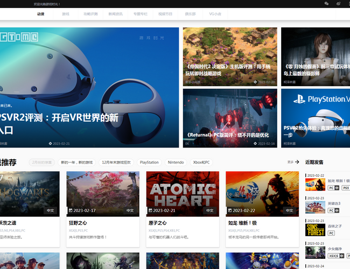Open the Returnal PC版简评 article

coord(227,135)
